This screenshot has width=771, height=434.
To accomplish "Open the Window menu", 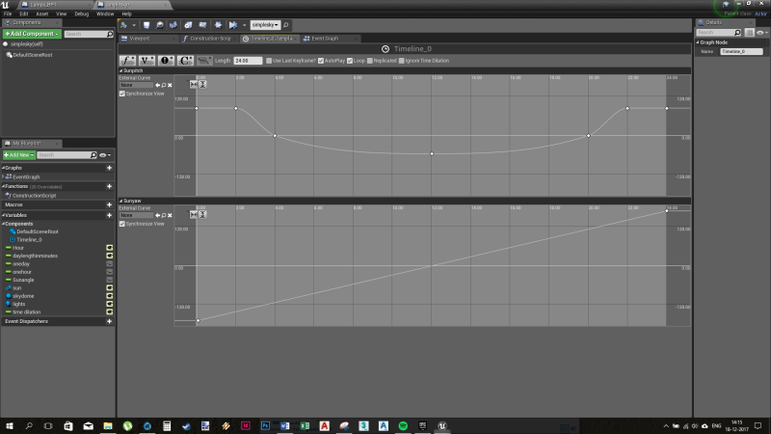I will click(x=105, y=14).
